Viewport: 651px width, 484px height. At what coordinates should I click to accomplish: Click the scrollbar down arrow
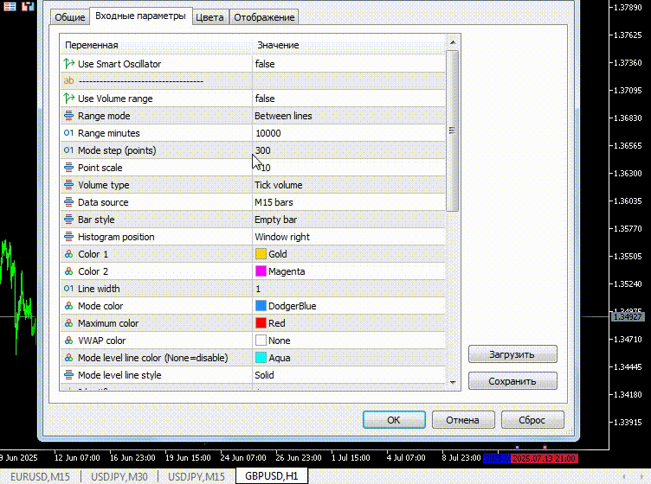pos(453,383)
